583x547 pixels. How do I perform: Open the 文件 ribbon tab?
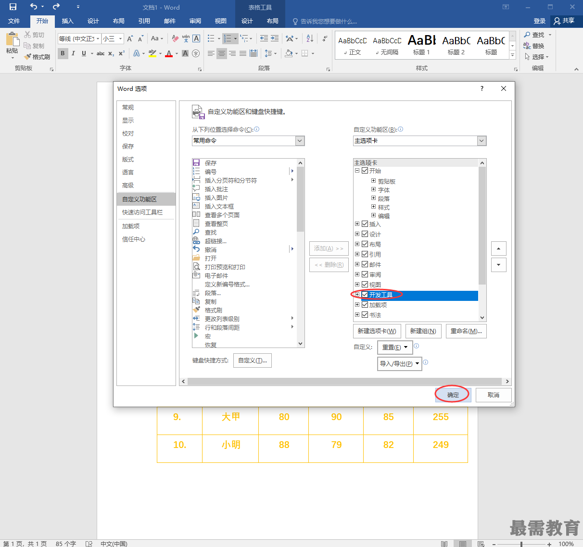point(14,21)
